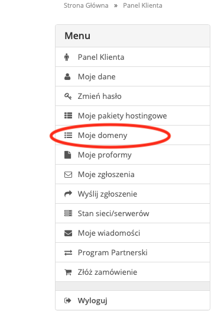Click the Wyloguj logout link
The height and width of the screenshot is (321, 221).
92,301
